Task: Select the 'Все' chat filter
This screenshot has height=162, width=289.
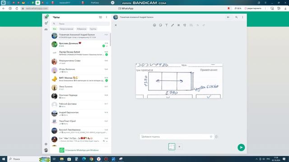Action: coord(55,29)
